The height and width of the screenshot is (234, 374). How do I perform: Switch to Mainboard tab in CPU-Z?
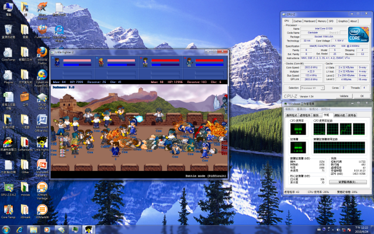pyautogui.click(x=310, y=21)
